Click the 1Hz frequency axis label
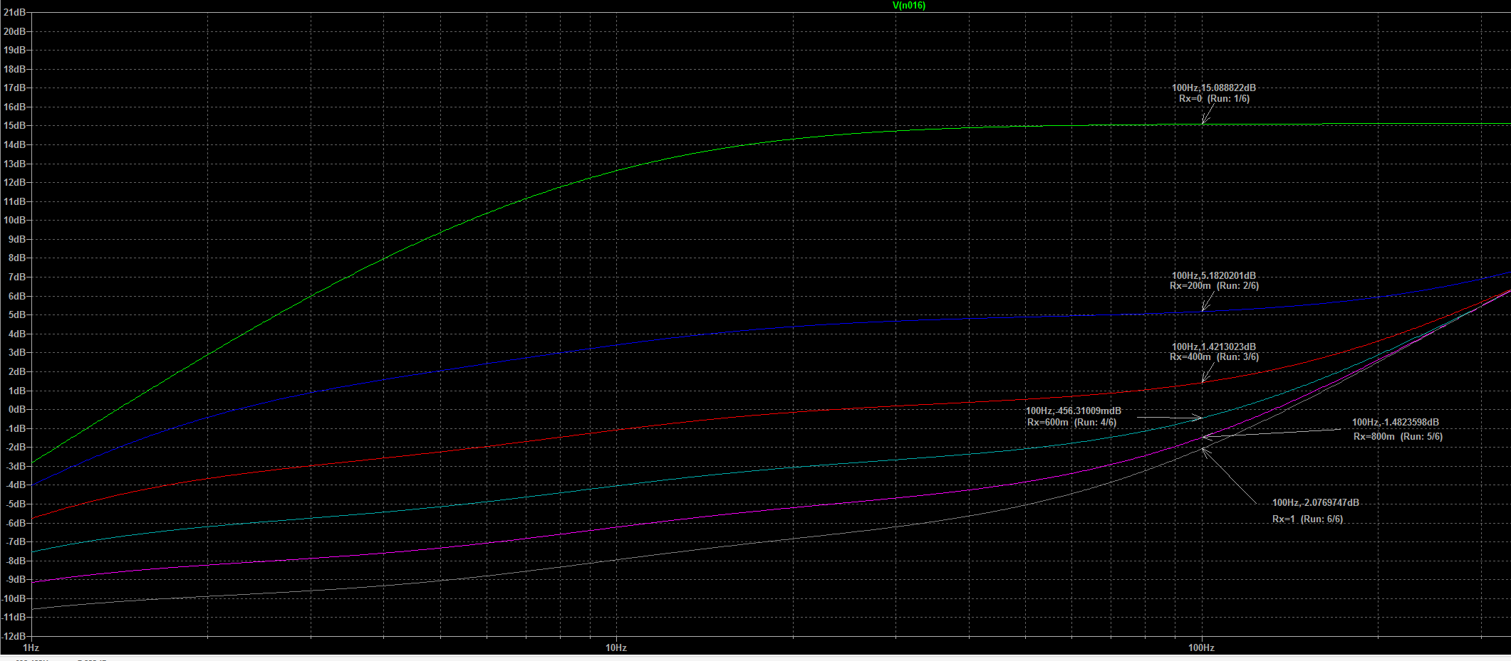1511x661 pixels. pyautogui.click(x=31, y=647)
